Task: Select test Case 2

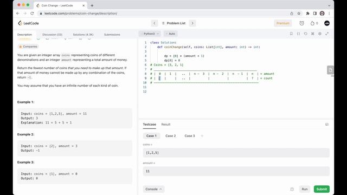Action: point(171,136)
